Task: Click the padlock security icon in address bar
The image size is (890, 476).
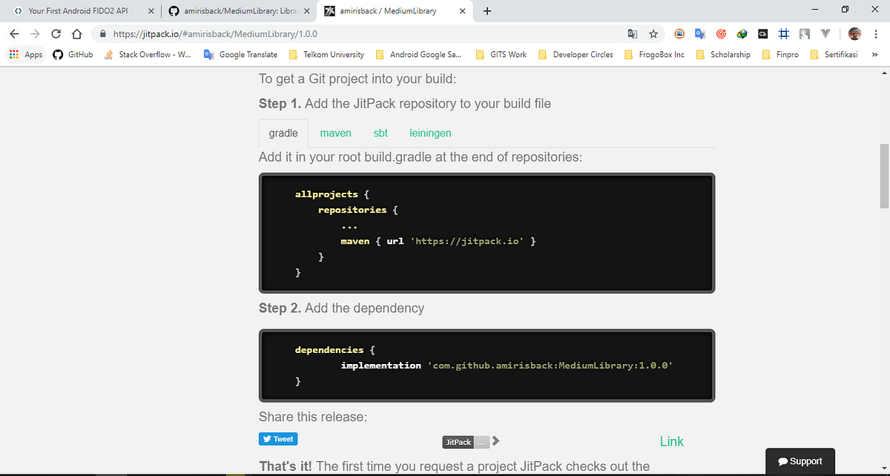Action: (x=102, y=33)
